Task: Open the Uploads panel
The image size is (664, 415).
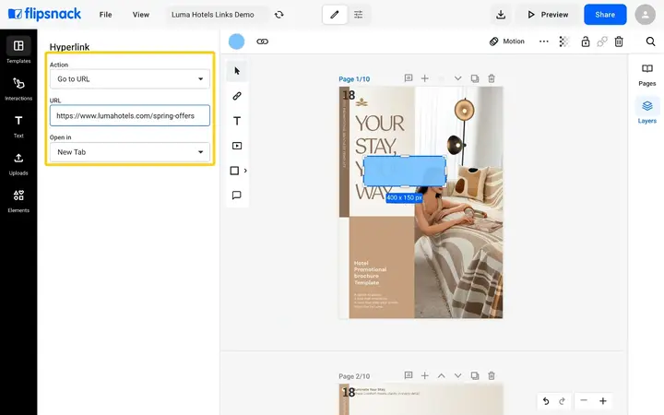Action: [x=18, y=163]
